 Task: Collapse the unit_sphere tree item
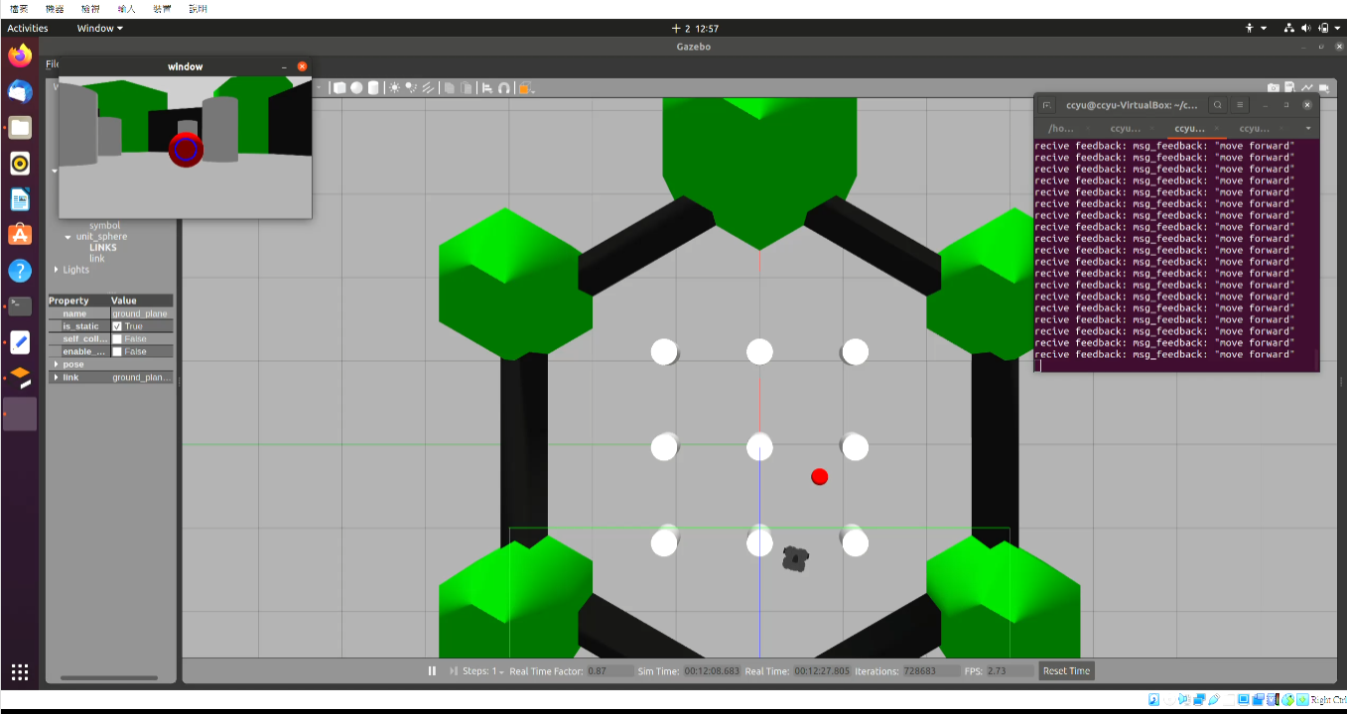pos(67,236)
